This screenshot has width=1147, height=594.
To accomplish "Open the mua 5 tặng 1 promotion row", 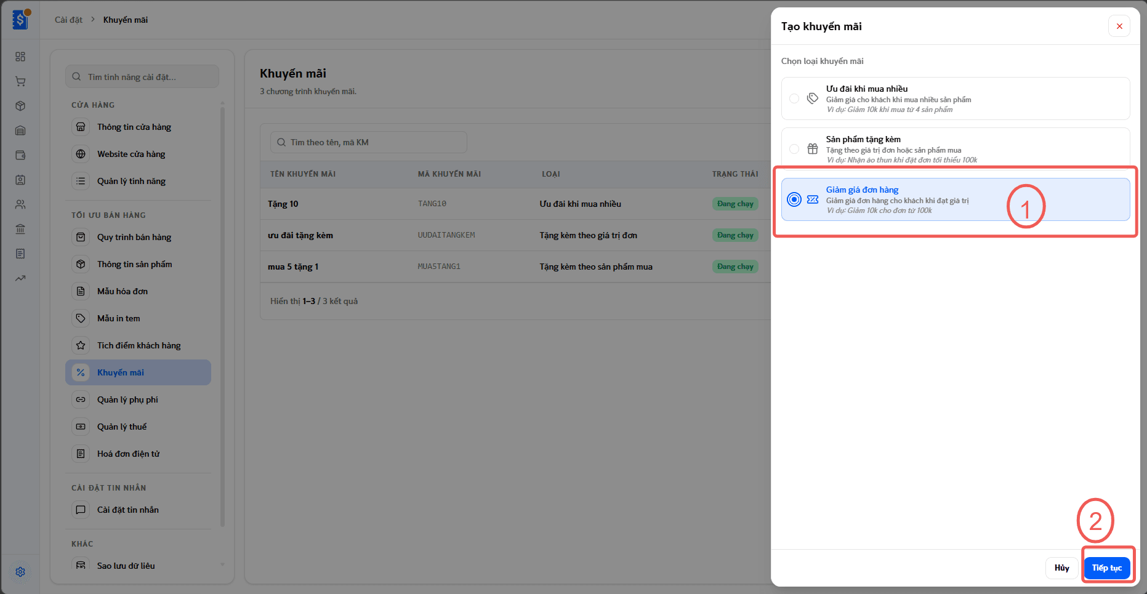I will pos(515,267).
